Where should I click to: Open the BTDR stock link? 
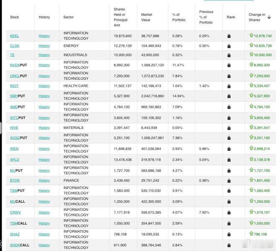15,181
